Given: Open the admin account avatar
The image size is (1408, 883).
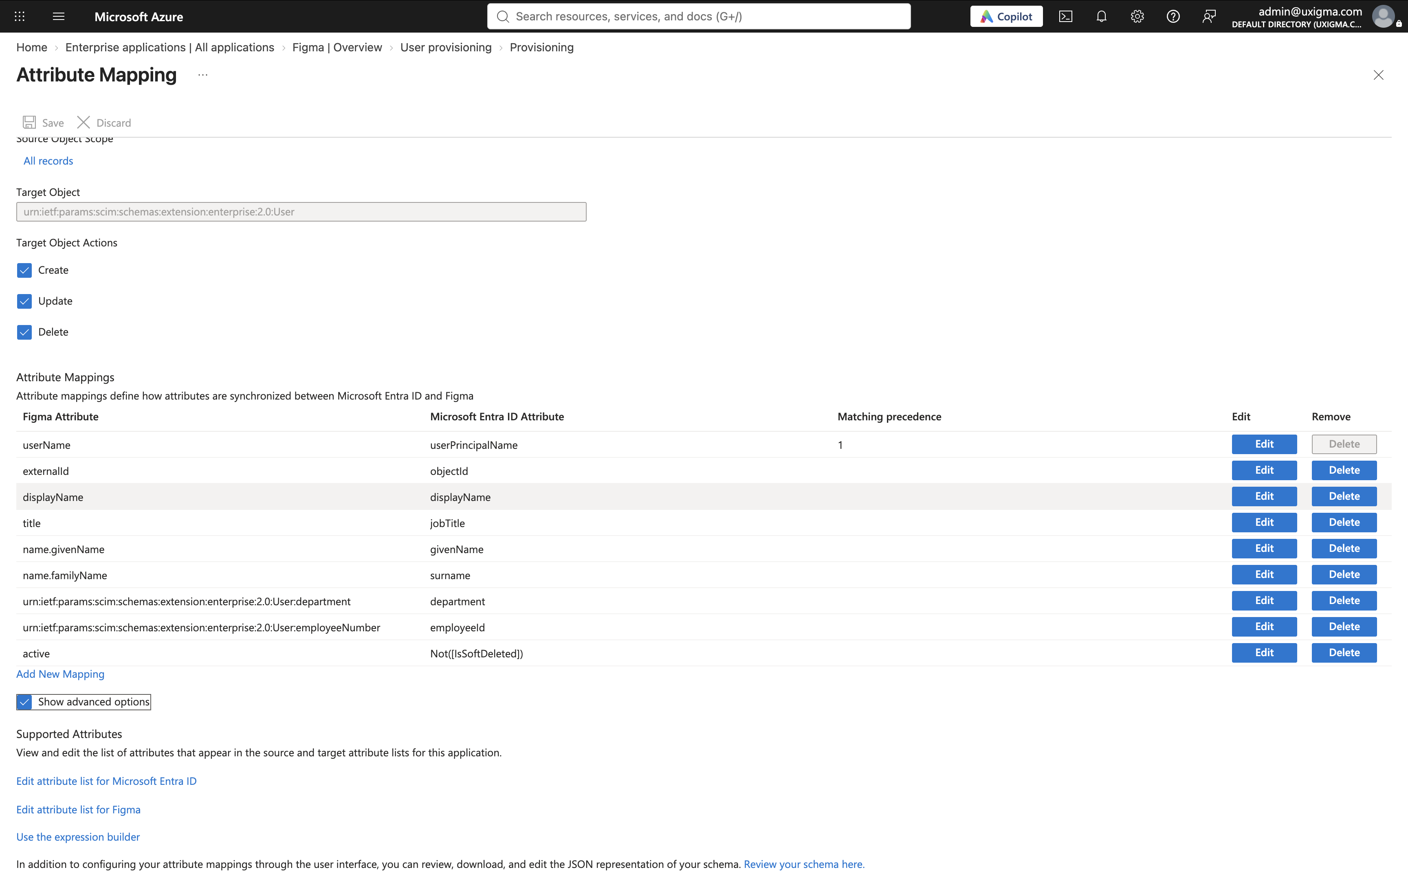Looking at the screenshot, I should point(1384,16).
